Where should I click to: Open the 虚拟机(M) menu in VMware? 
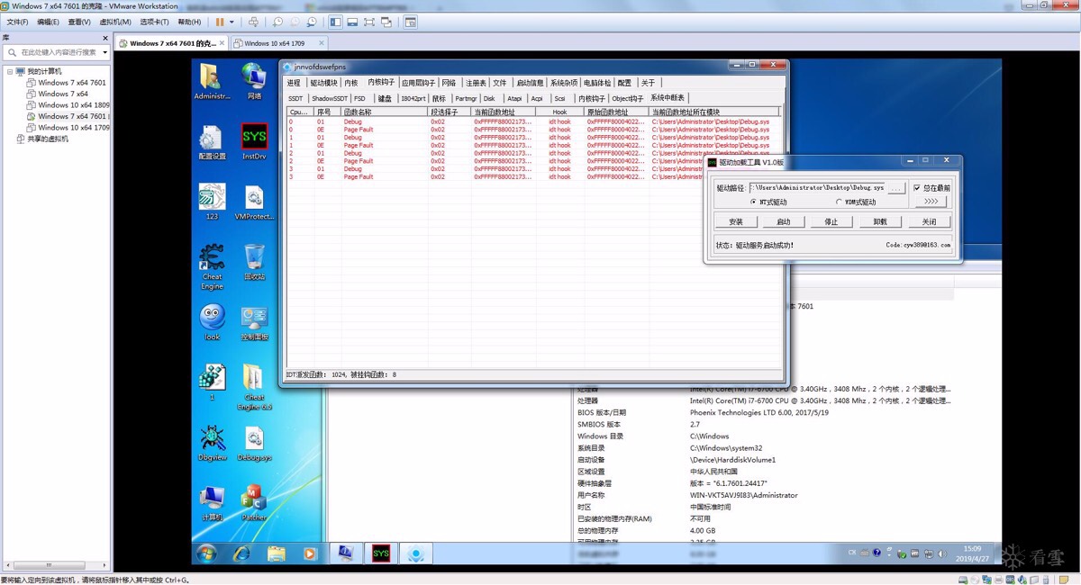[x=114, y=22]
